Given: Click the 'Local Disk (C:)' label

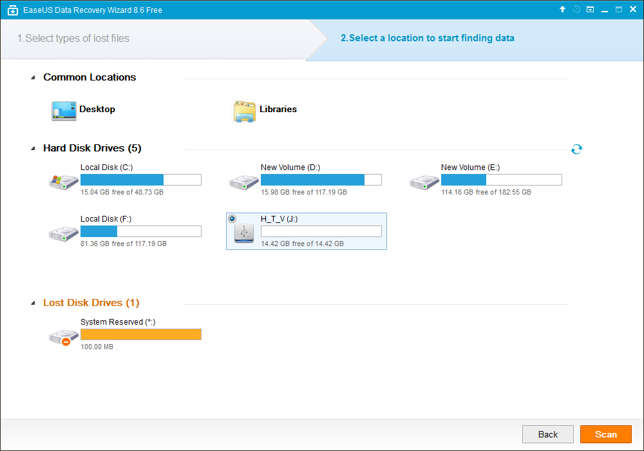Looking at the screenshot, I should tap(107, 167).
